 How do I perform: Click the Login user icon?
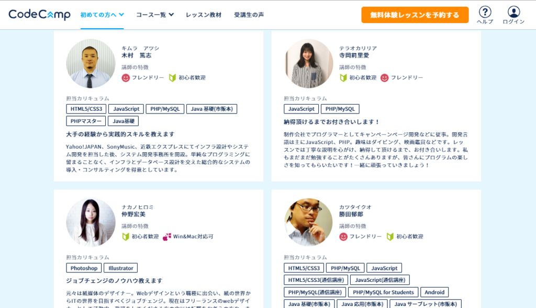tap(513, 12)
